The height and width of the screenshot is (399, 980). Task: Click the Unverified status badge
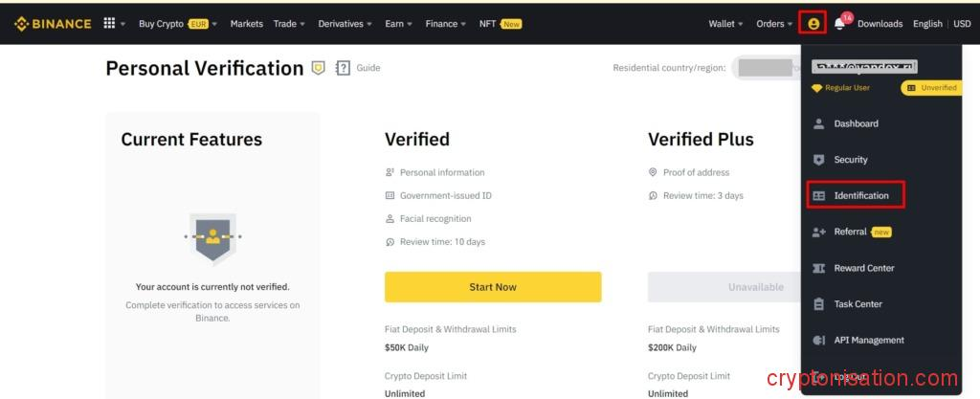coord(932,88)
